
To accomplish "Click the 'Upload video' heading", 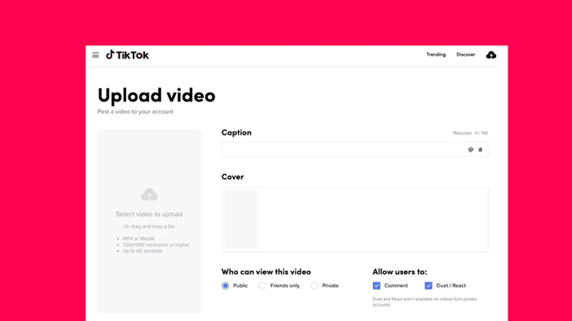I will coord(156,96).
